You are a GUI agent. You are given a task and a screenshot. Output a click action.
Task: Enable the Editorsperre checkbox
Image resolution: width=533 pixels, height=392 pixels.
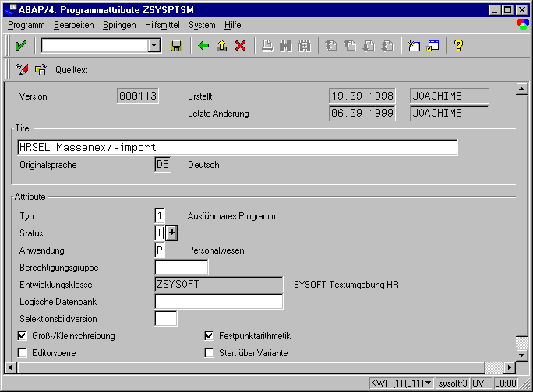tap(22, 353)
